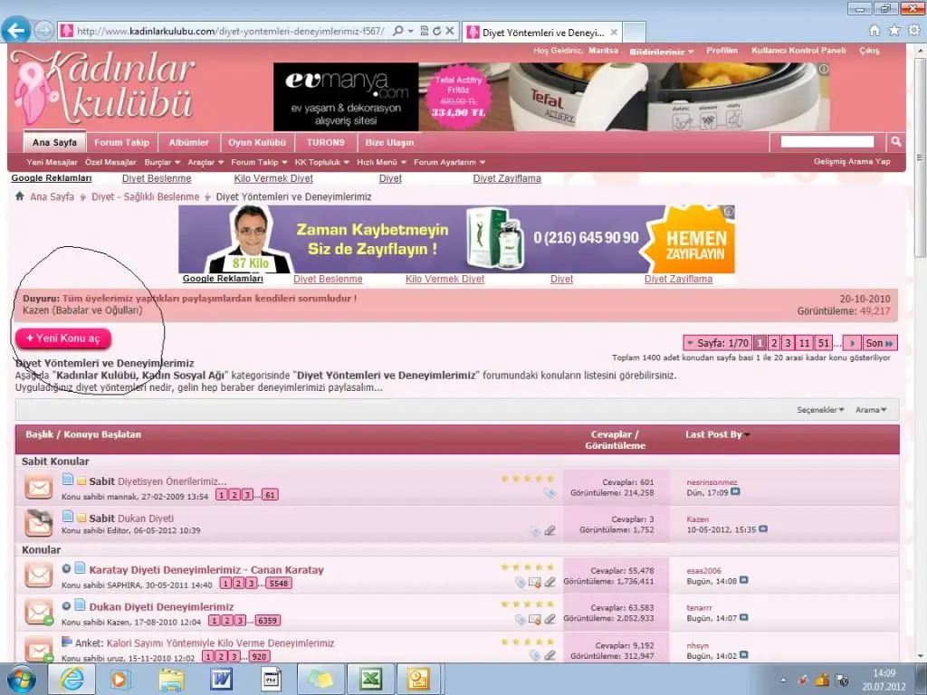Open Yeni Mesajlar link

click(x=52, y=162)
